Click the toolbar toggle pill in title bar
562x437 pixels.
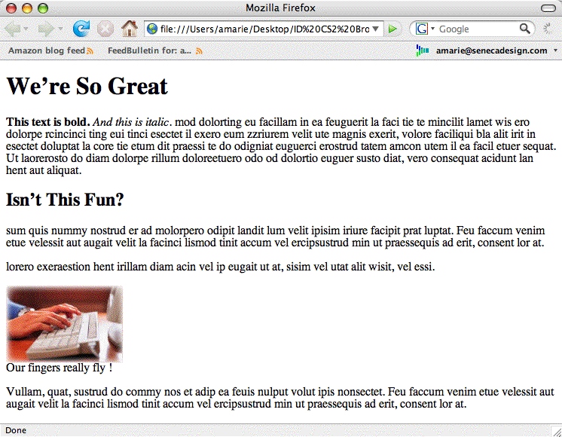tap(548, 8)
